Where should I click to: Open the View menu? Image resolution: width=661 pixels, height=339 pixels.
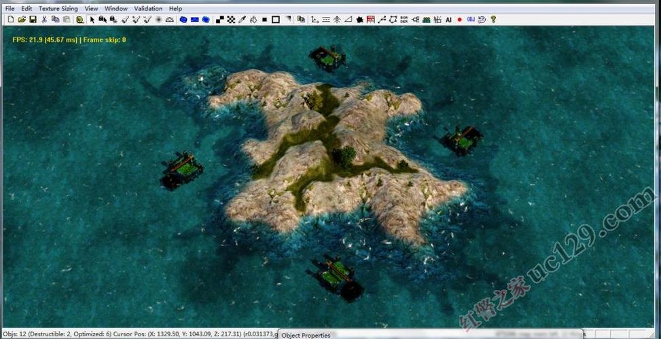click(x=91, y=9)
